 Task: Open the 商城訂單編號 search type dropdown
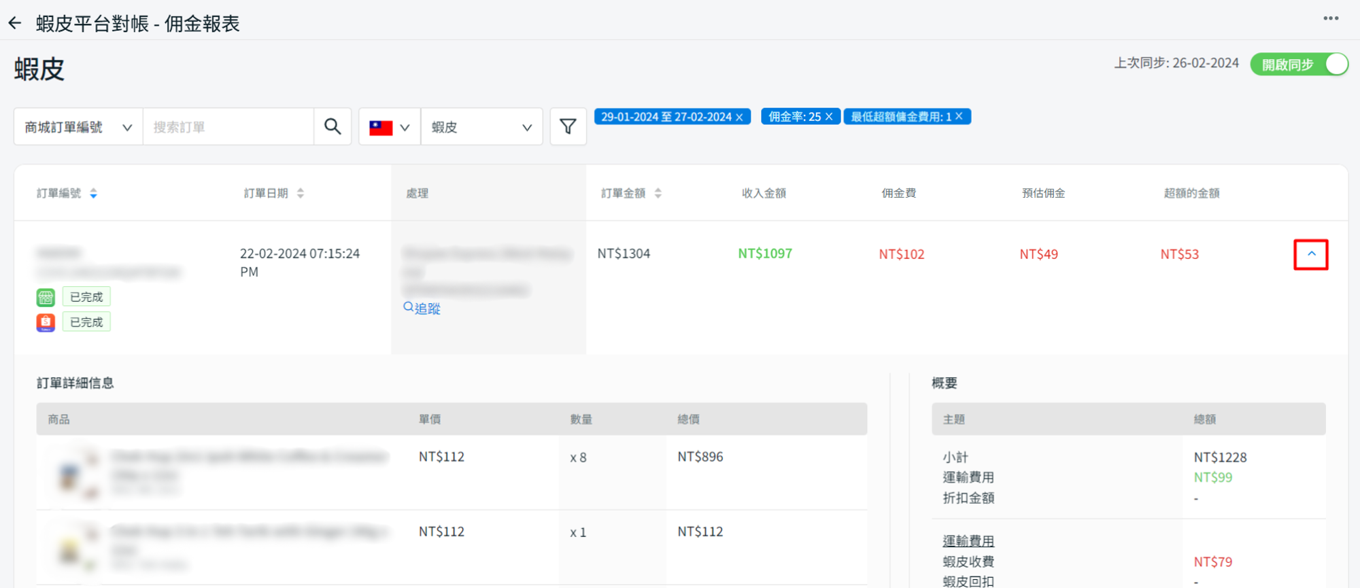tap(78, 127)
